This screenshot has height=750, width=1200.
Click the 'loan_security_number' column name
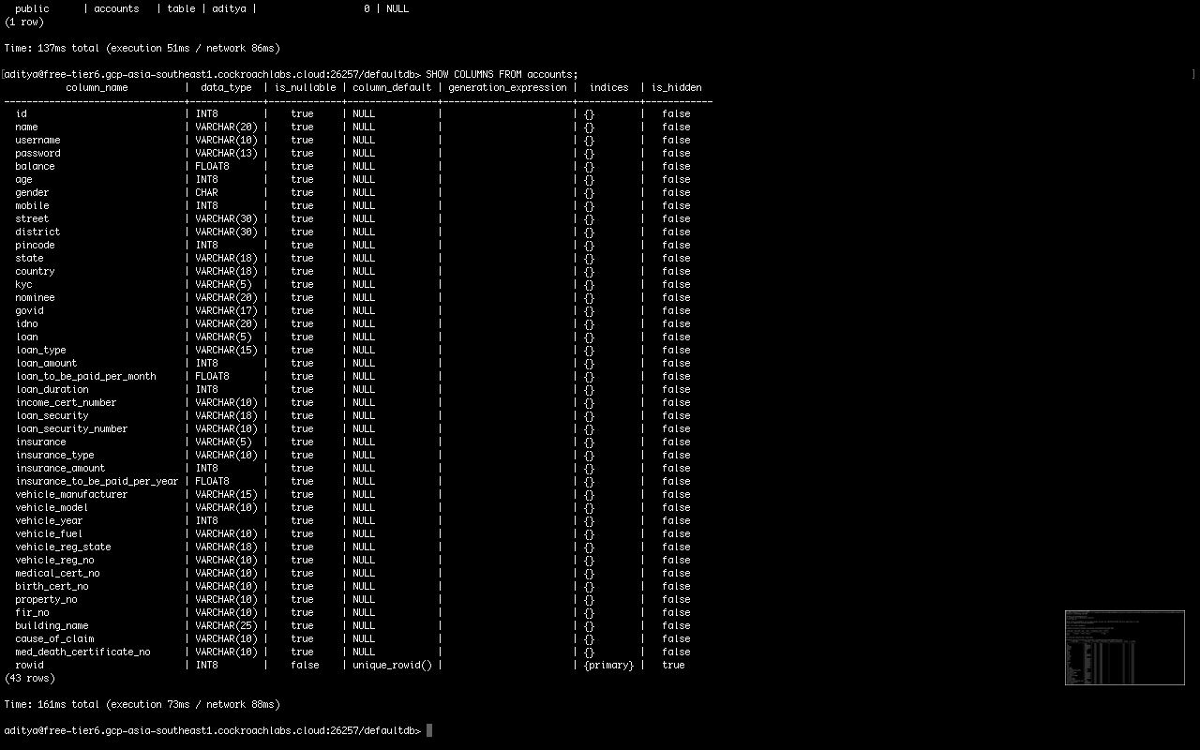coord(71,428)
